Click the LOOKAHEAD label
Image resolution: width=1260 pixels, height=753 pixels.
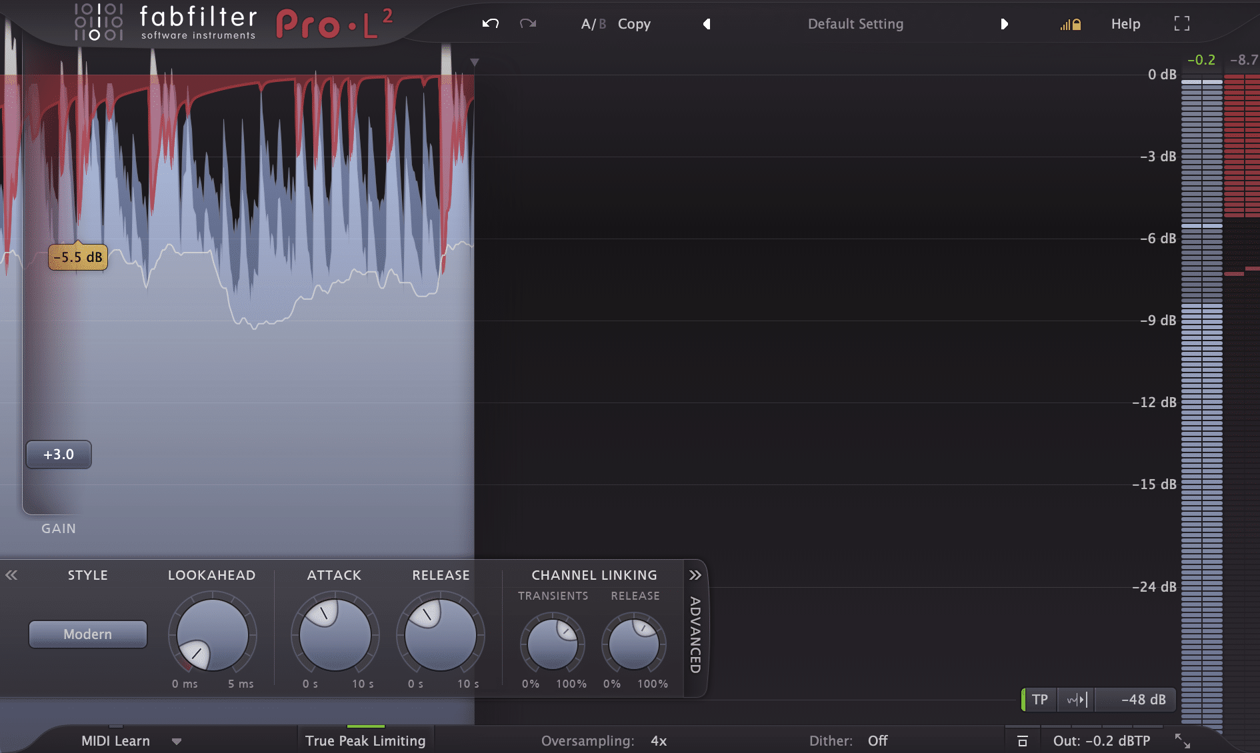click(211, 575)
